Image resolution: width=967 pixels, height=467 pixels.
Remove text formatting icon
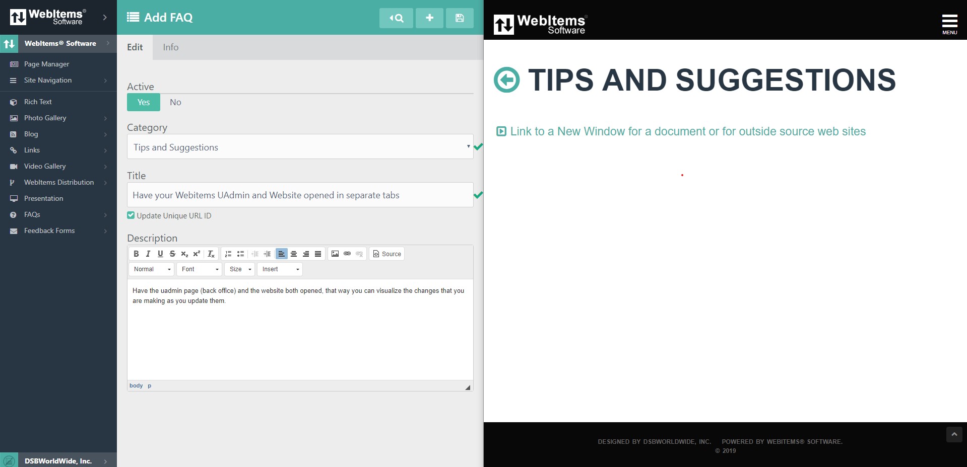[211, 254]
